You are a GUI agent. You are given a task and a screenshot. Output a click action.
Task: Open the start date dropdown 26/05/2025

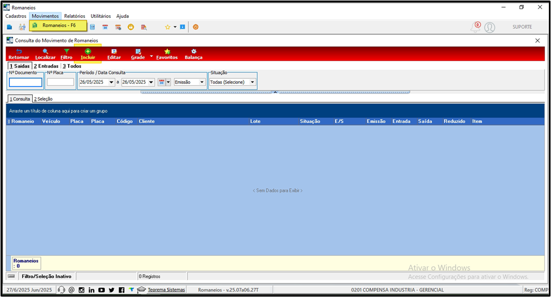(x=111, y=82)
